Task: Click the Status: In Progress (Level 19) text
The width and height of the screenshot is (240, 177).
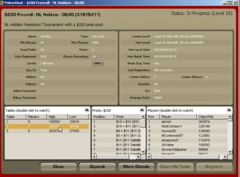Action: [201, 13]
